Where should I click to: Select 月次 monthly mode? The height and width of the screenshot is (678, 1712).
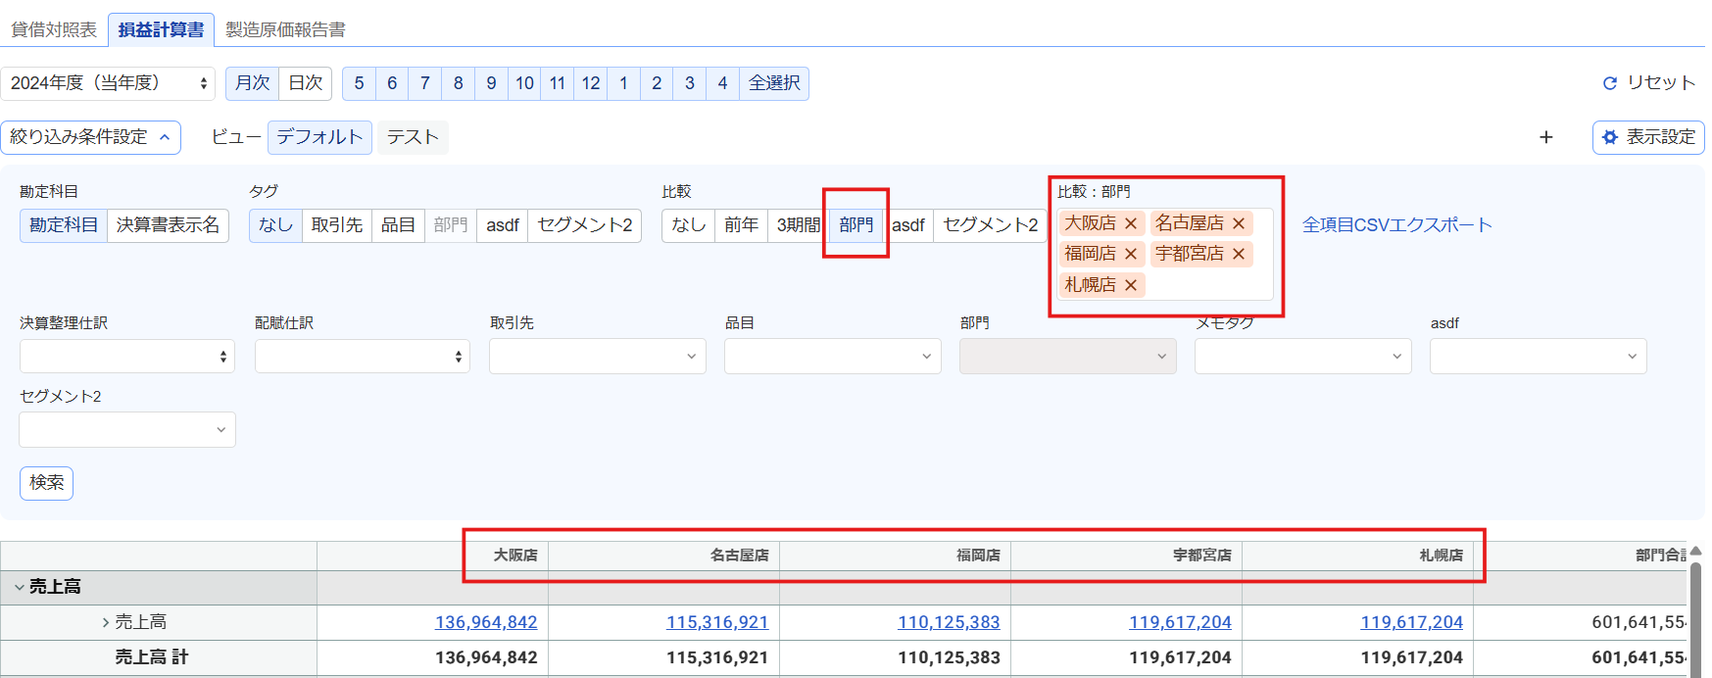click(x=253, y=83)
